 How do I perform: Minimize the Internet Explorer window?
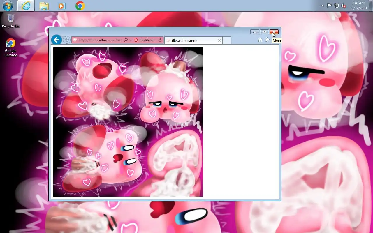pos(255,32)
